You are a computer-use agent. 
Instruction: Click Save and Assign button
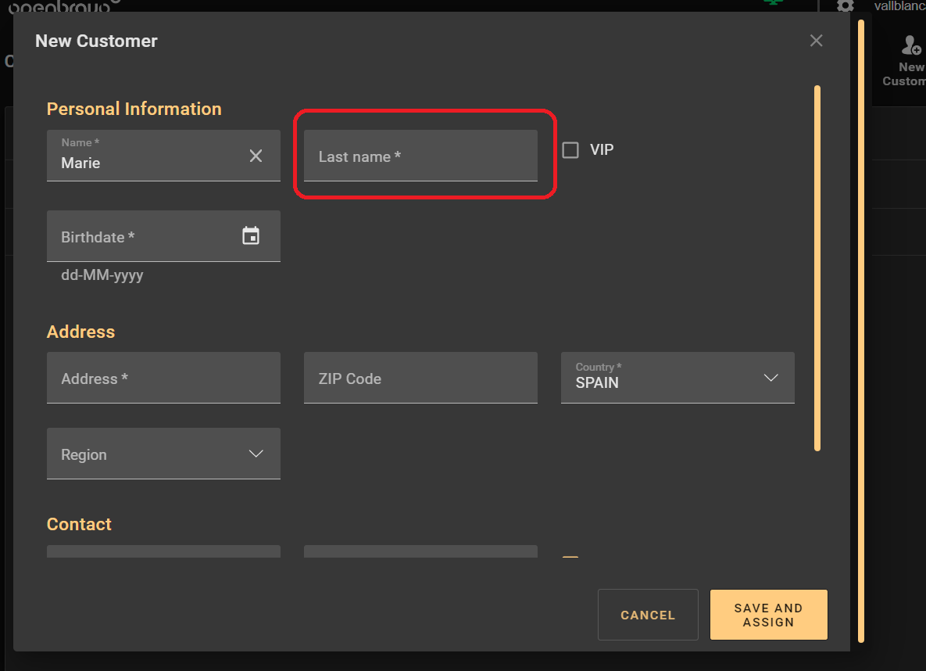point(768,615)
